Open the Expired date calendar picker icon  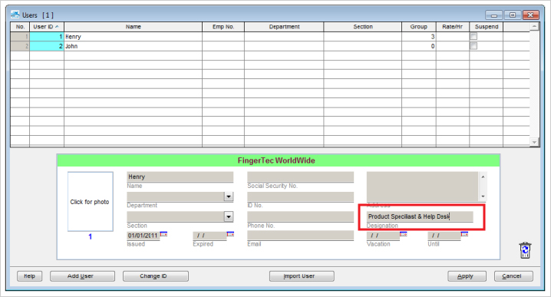click(230, 234)
